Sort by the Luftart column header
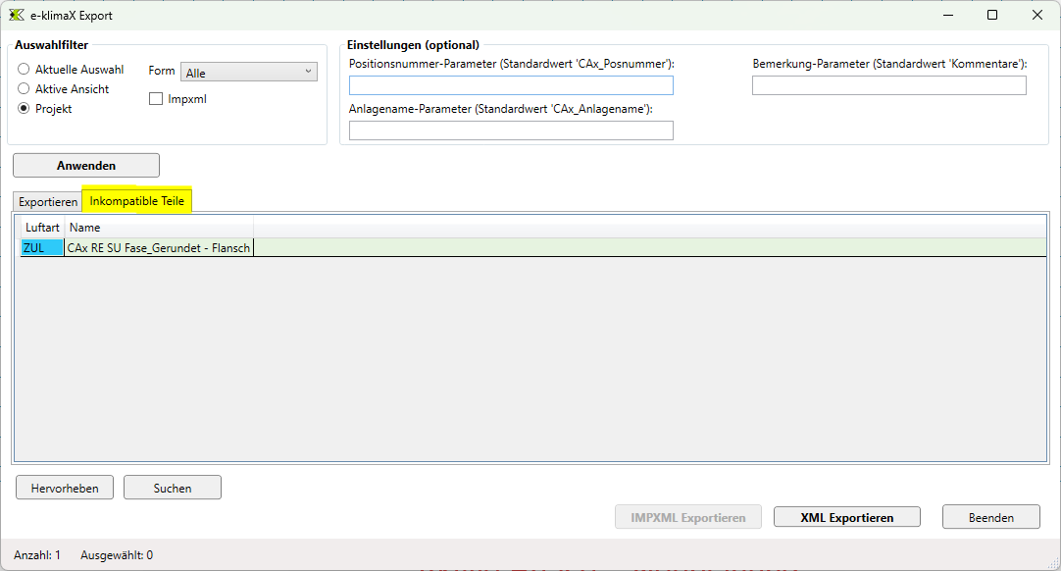Viewport: 1061px width, 571px height. 42,228
